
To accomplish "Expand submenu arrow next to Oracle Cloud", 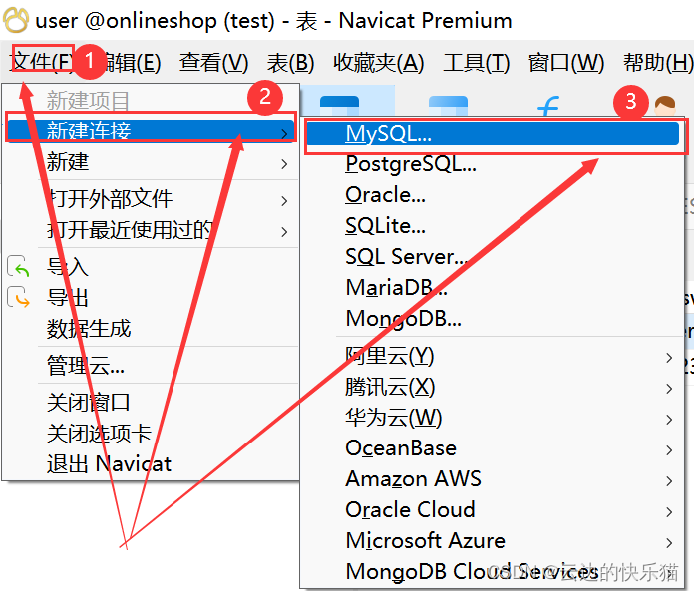I will click(x=670, y=512).
